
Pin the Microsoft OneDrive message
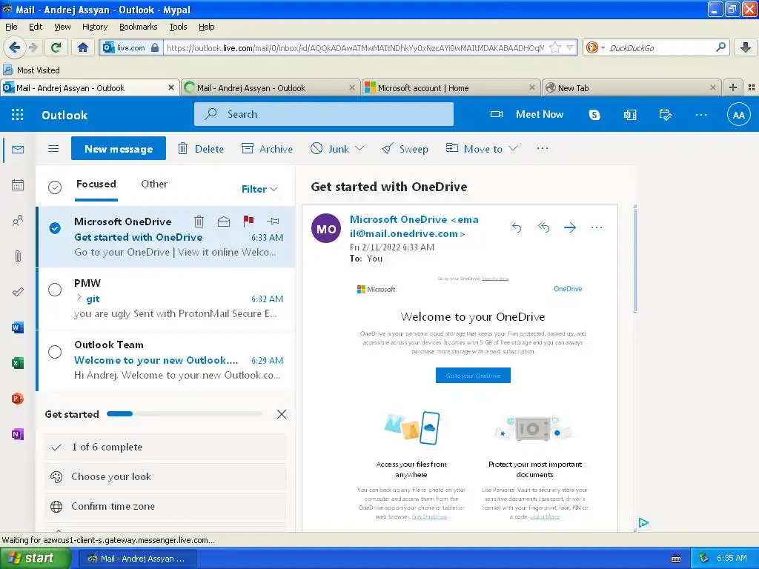(x=273, y=221)
